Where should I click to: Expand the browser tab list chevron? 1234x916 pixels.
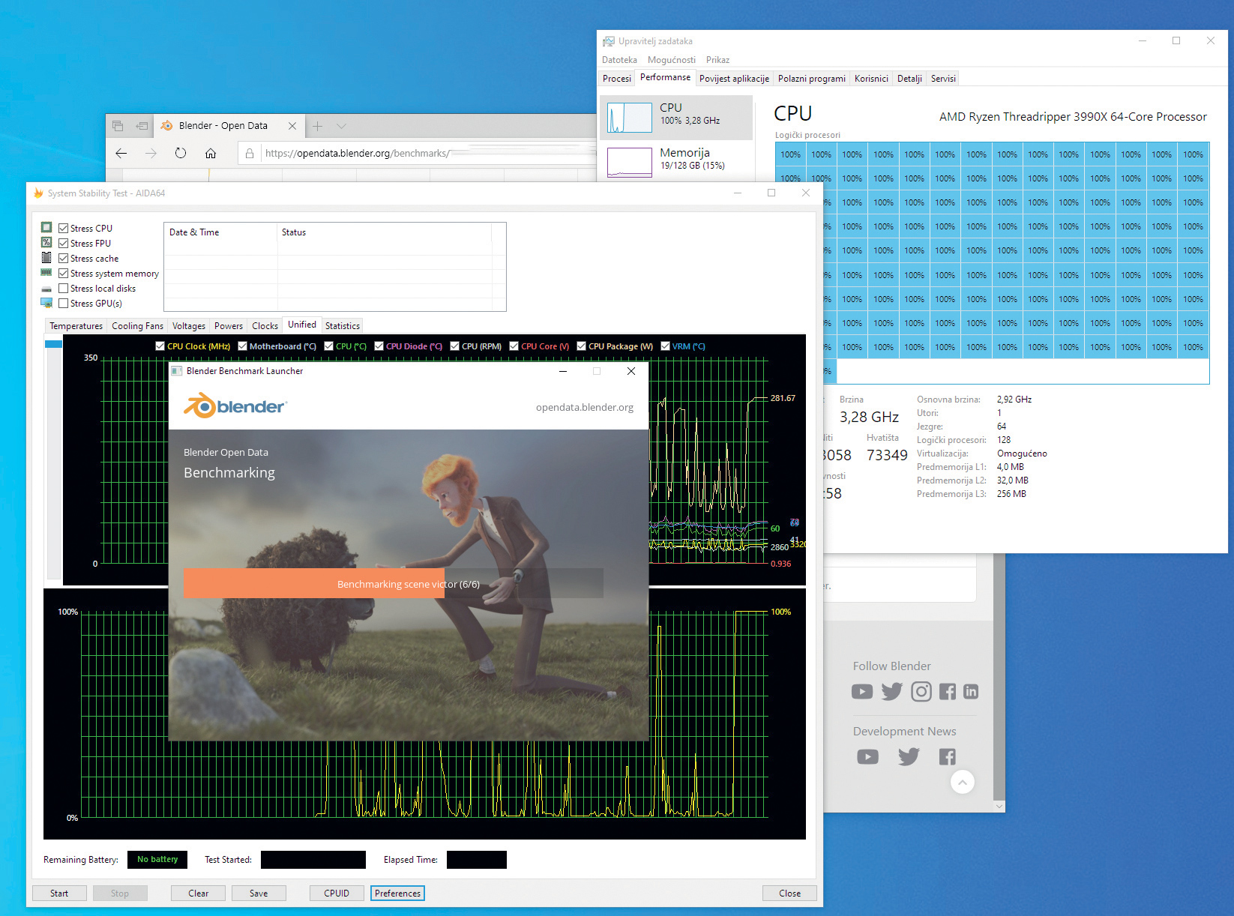pos(341,126)
